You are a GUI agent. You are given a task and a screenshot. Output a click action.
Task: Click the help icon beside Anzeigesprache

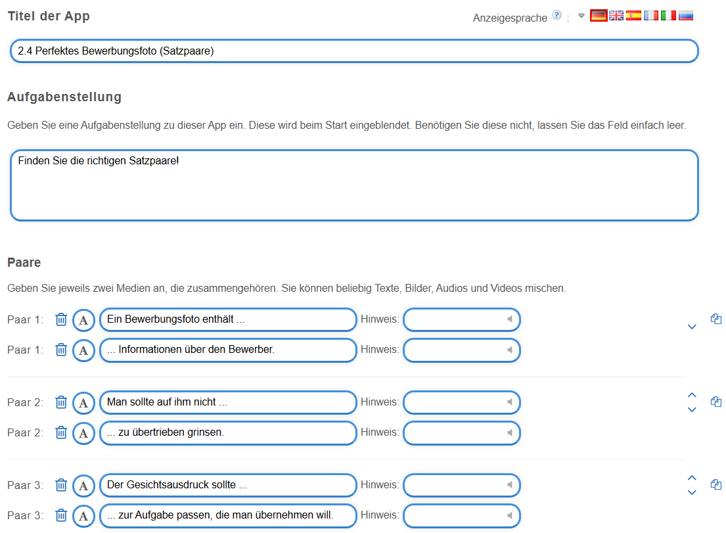coord(556,16)
